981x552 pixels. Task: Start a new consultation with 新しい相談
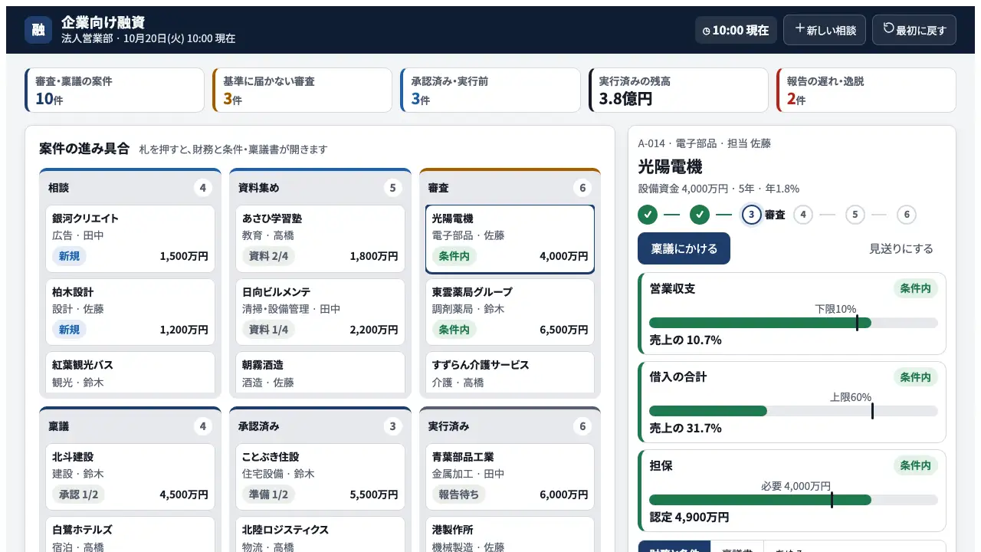[825, 30]
